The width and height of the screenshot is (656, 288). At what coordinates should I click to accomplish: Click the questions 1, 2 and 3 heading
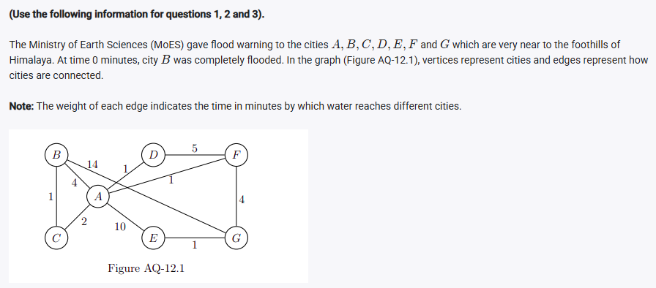pos(137,15)
